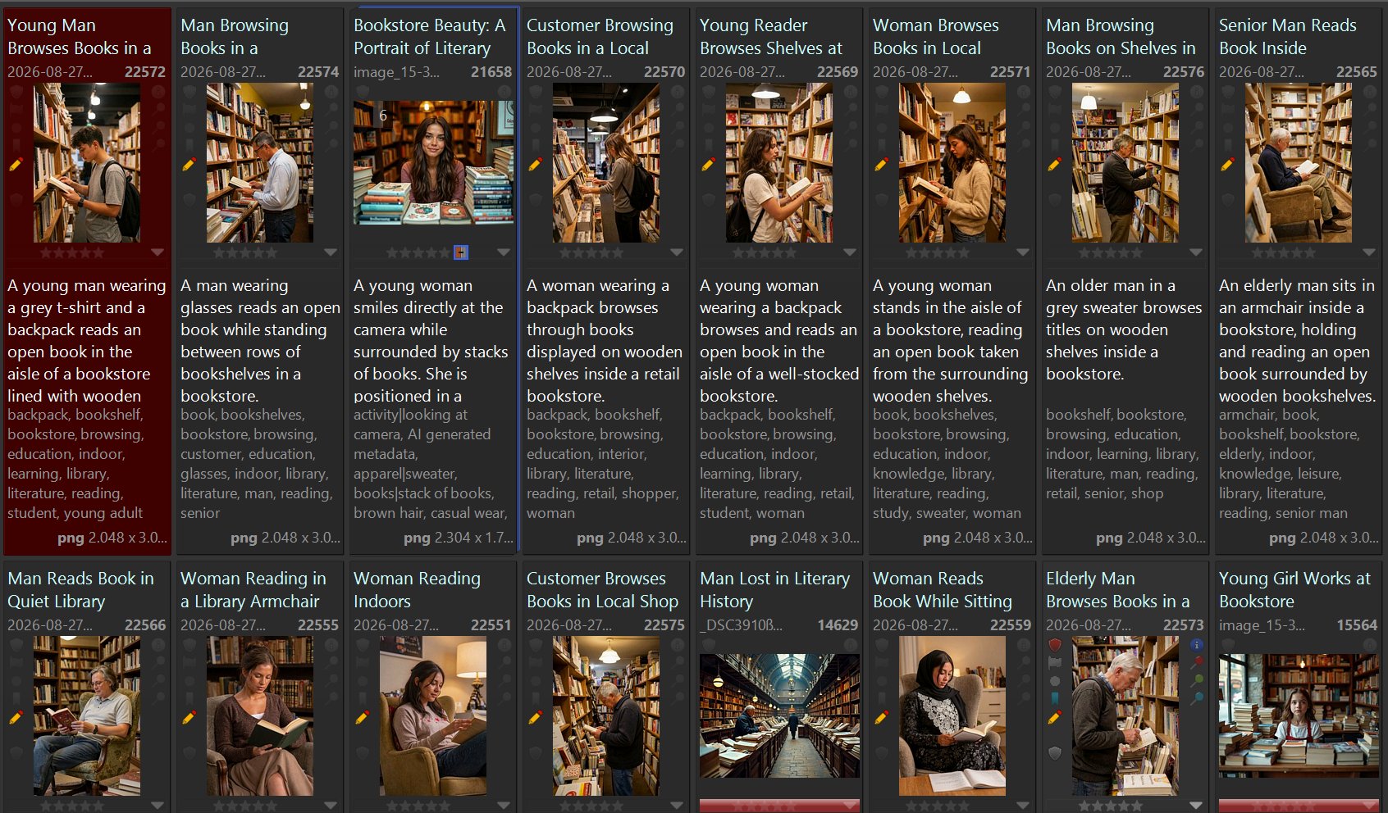
Task: Click the filename '_DSC3910ß...' on Man Lost tile
Action: pos(742,625)
